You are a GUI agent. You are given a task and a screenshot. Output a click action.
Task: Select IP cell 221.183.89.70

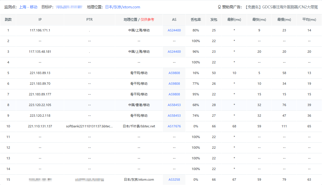click(40, 84)
